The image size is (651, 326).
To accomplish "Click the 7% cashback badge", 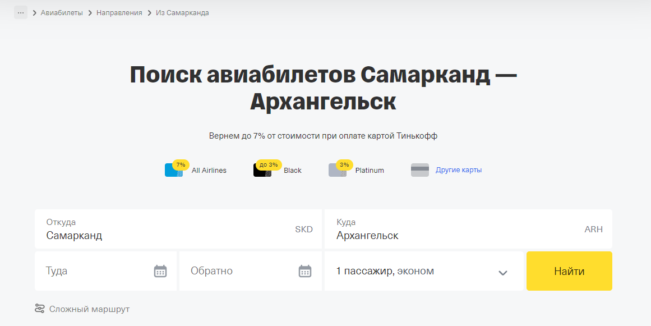I will [x=180, y=164].
